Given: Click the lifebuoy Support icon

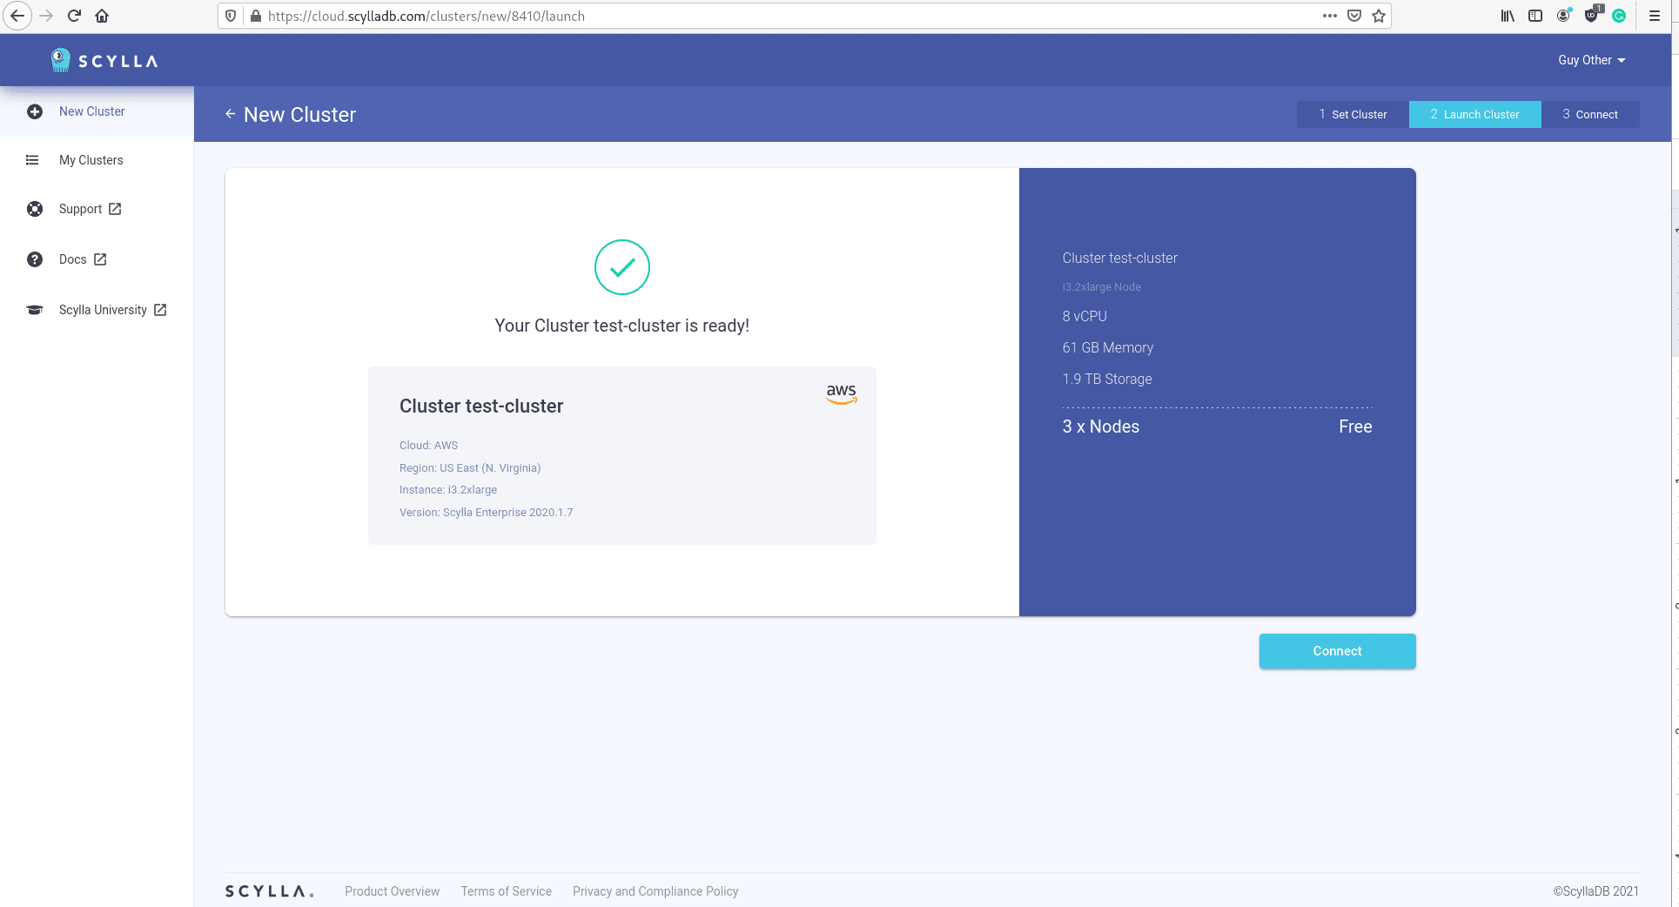Looking at the screenshot, I should 35,209.
